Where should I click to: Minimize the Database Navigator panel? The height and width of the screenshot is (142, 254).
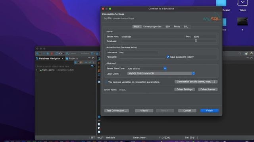(x=89, y=58)
